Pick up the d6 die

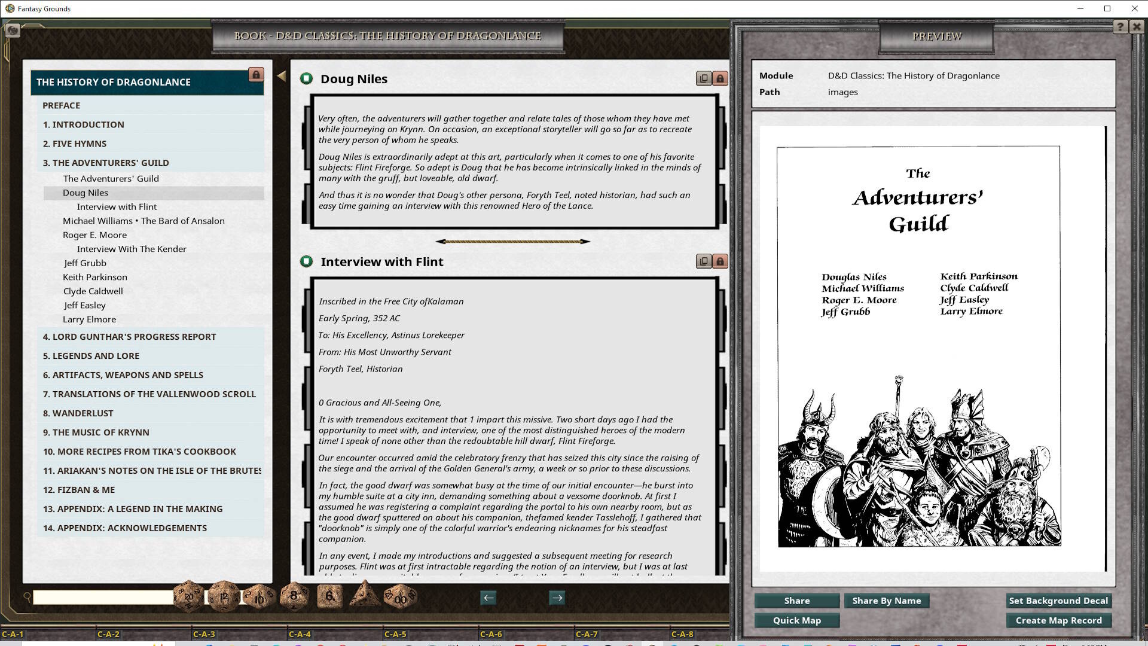tap(329, 596)
